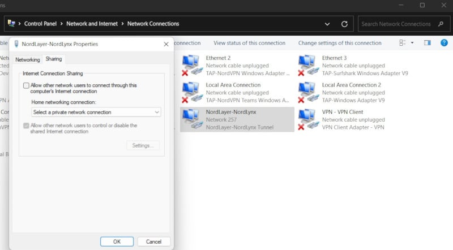Viewport: 453px width, 250px height.
Task: Click the VPN - VPN Client name label
Action: tap(343, 112)
